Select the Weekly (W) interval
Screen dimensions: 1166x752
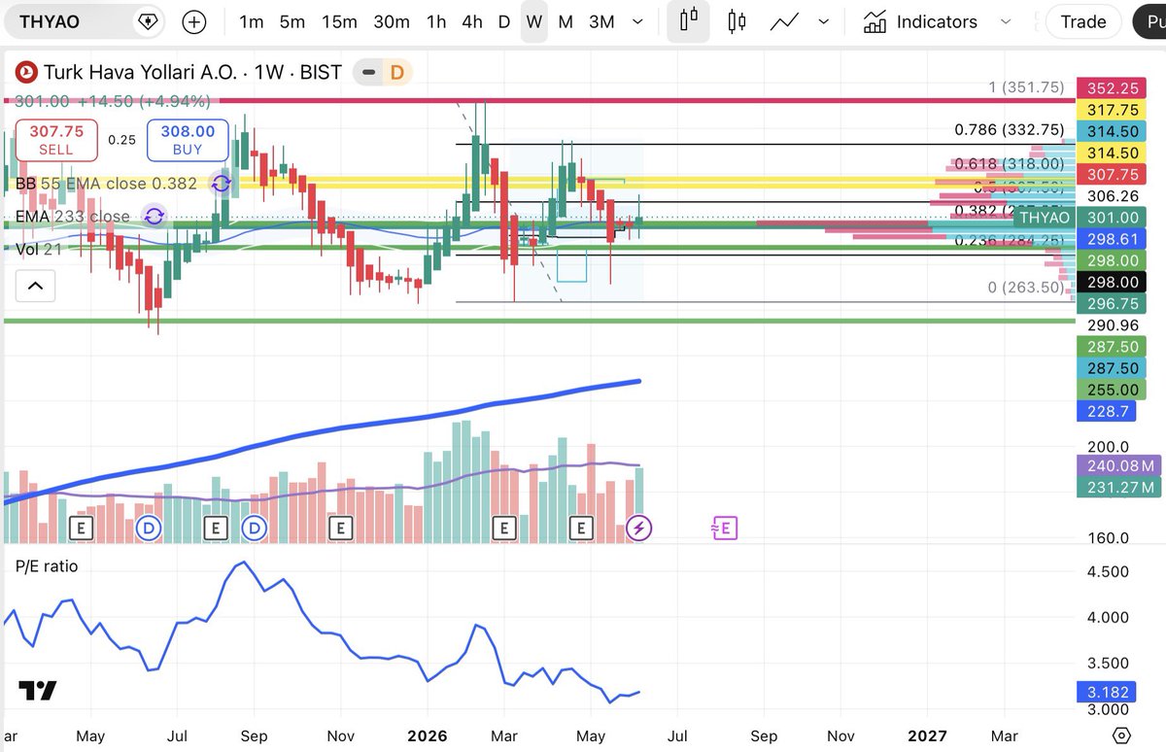(x=534, y=21)
